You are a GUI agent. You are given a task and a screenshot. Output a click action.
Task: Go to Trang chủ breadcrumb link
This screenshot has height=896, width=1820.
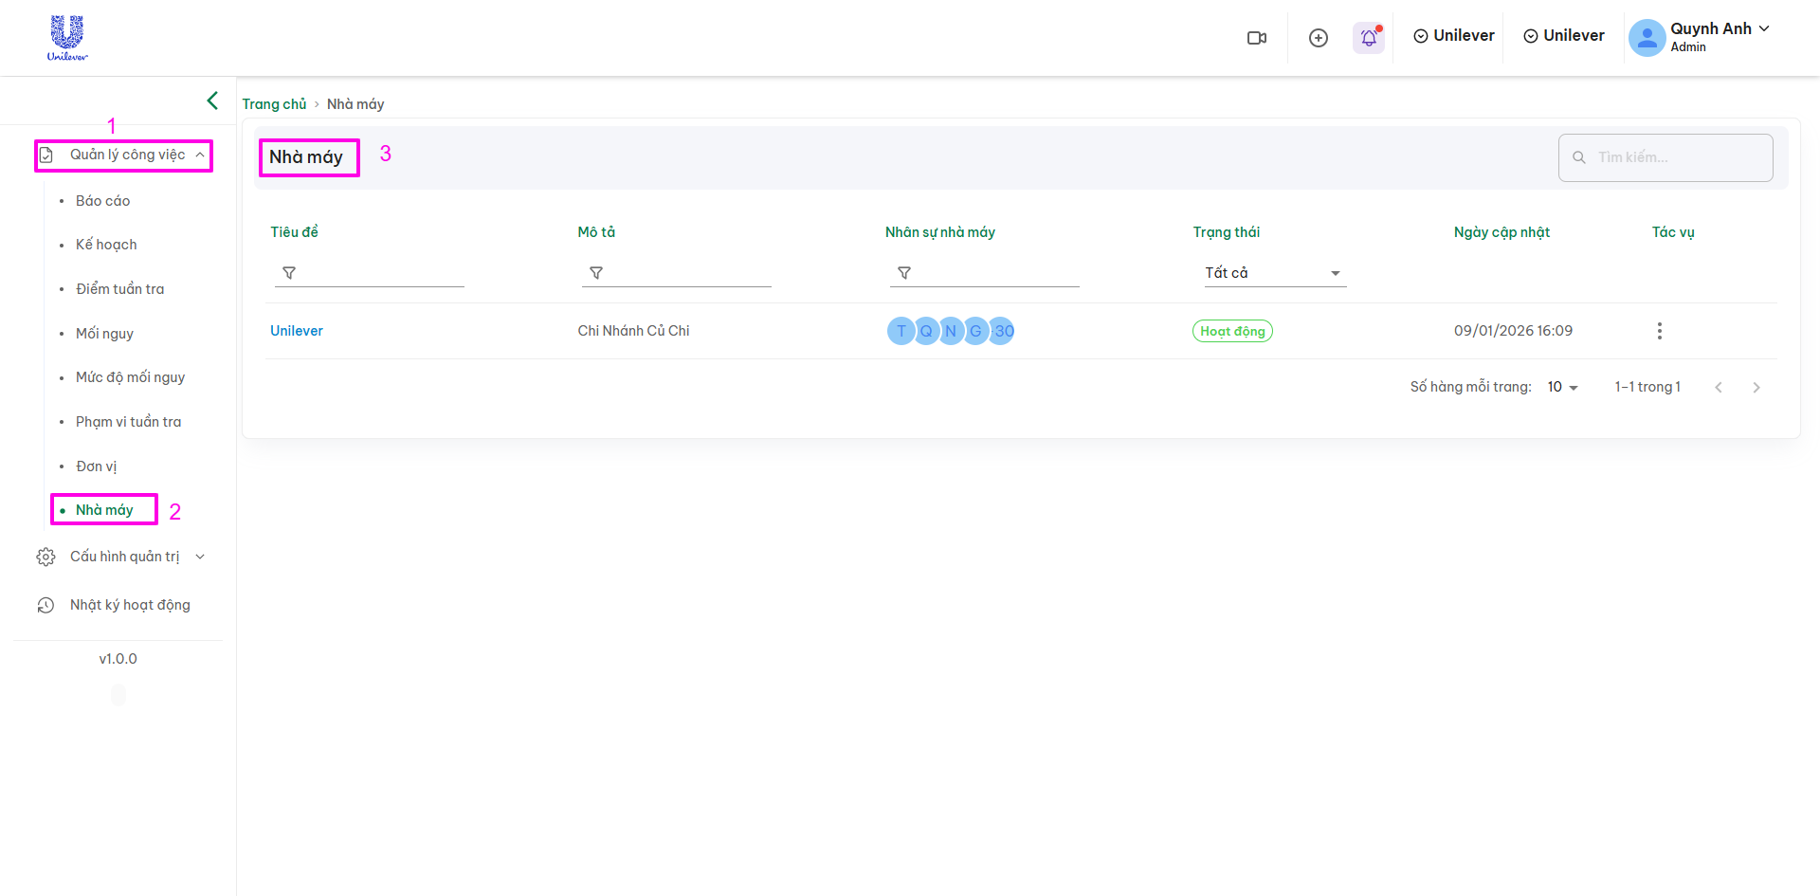[274, 104]
